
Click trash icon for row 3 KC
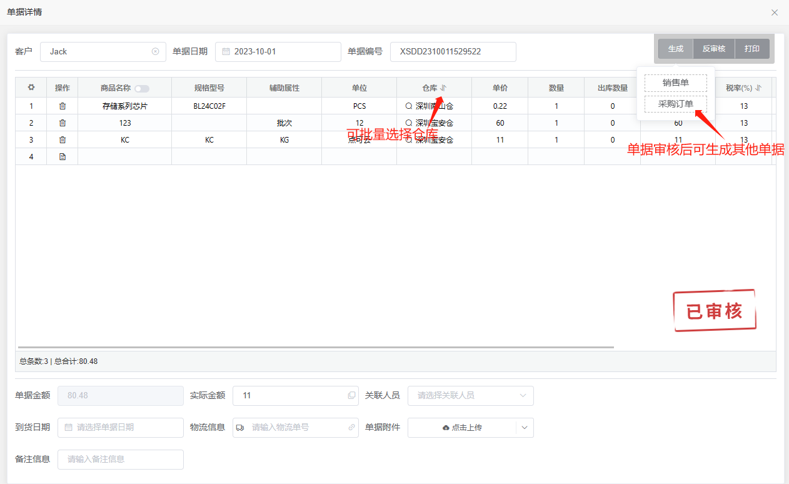pos(63,140)
